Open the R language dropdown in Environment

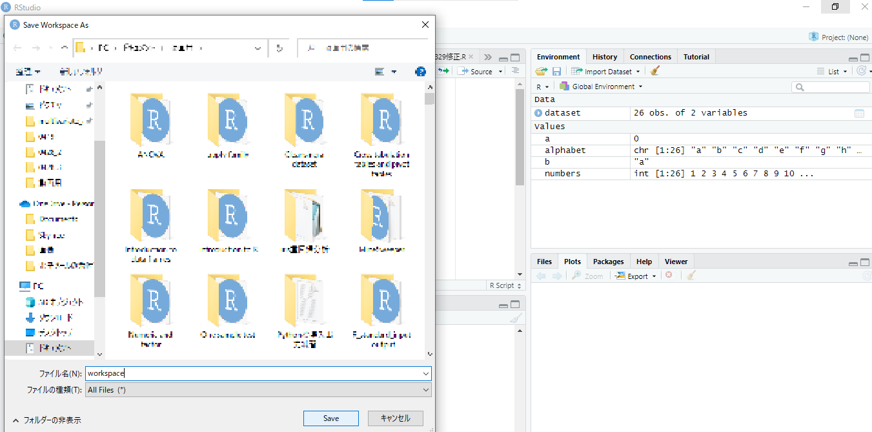pyautogui.click(x=542, y=87)
